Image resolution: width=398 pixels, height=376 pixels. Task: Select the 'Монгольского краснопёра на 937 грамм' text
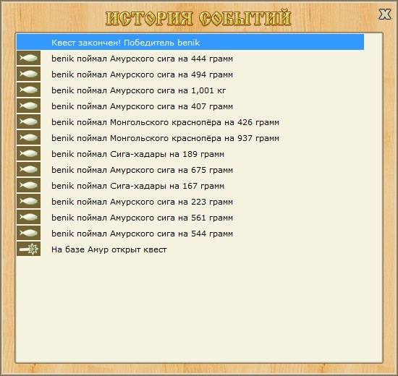coord(195,138)
